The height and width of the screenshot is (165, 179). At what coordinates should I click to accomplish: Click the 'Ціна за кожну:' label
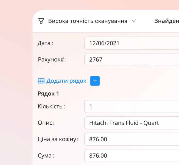click(58, 139)
